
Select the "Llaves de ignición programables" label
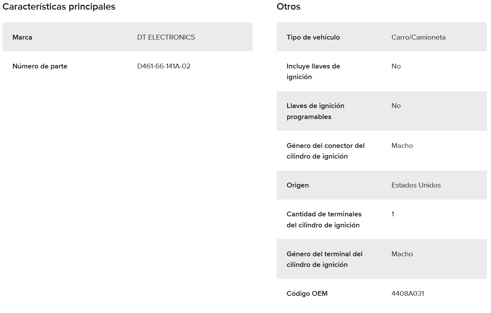(x=315, y=111)
